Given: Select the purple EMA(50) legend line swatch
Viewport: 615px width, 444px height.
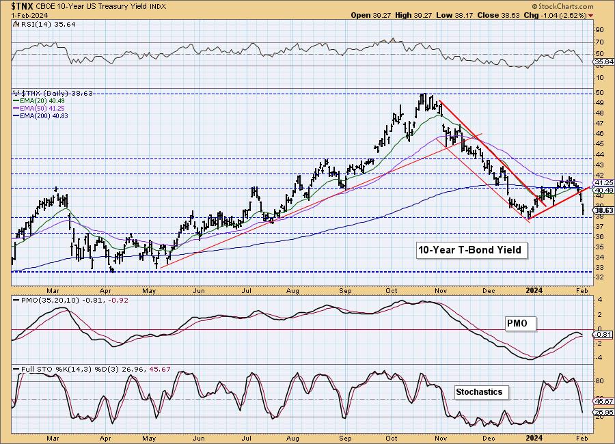Looking at the screenshot, I should (x=16, y=108).
